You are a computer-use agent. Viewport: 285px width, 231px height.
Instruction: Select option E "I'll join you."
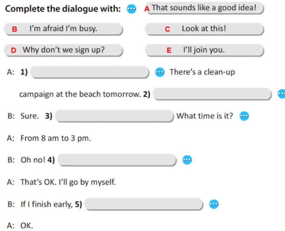point(205,50)
